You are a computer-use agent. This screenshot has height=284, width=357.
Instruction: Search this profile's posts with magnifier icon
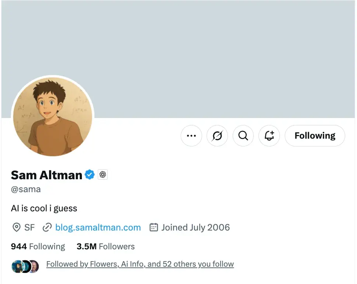pos(243,136)
